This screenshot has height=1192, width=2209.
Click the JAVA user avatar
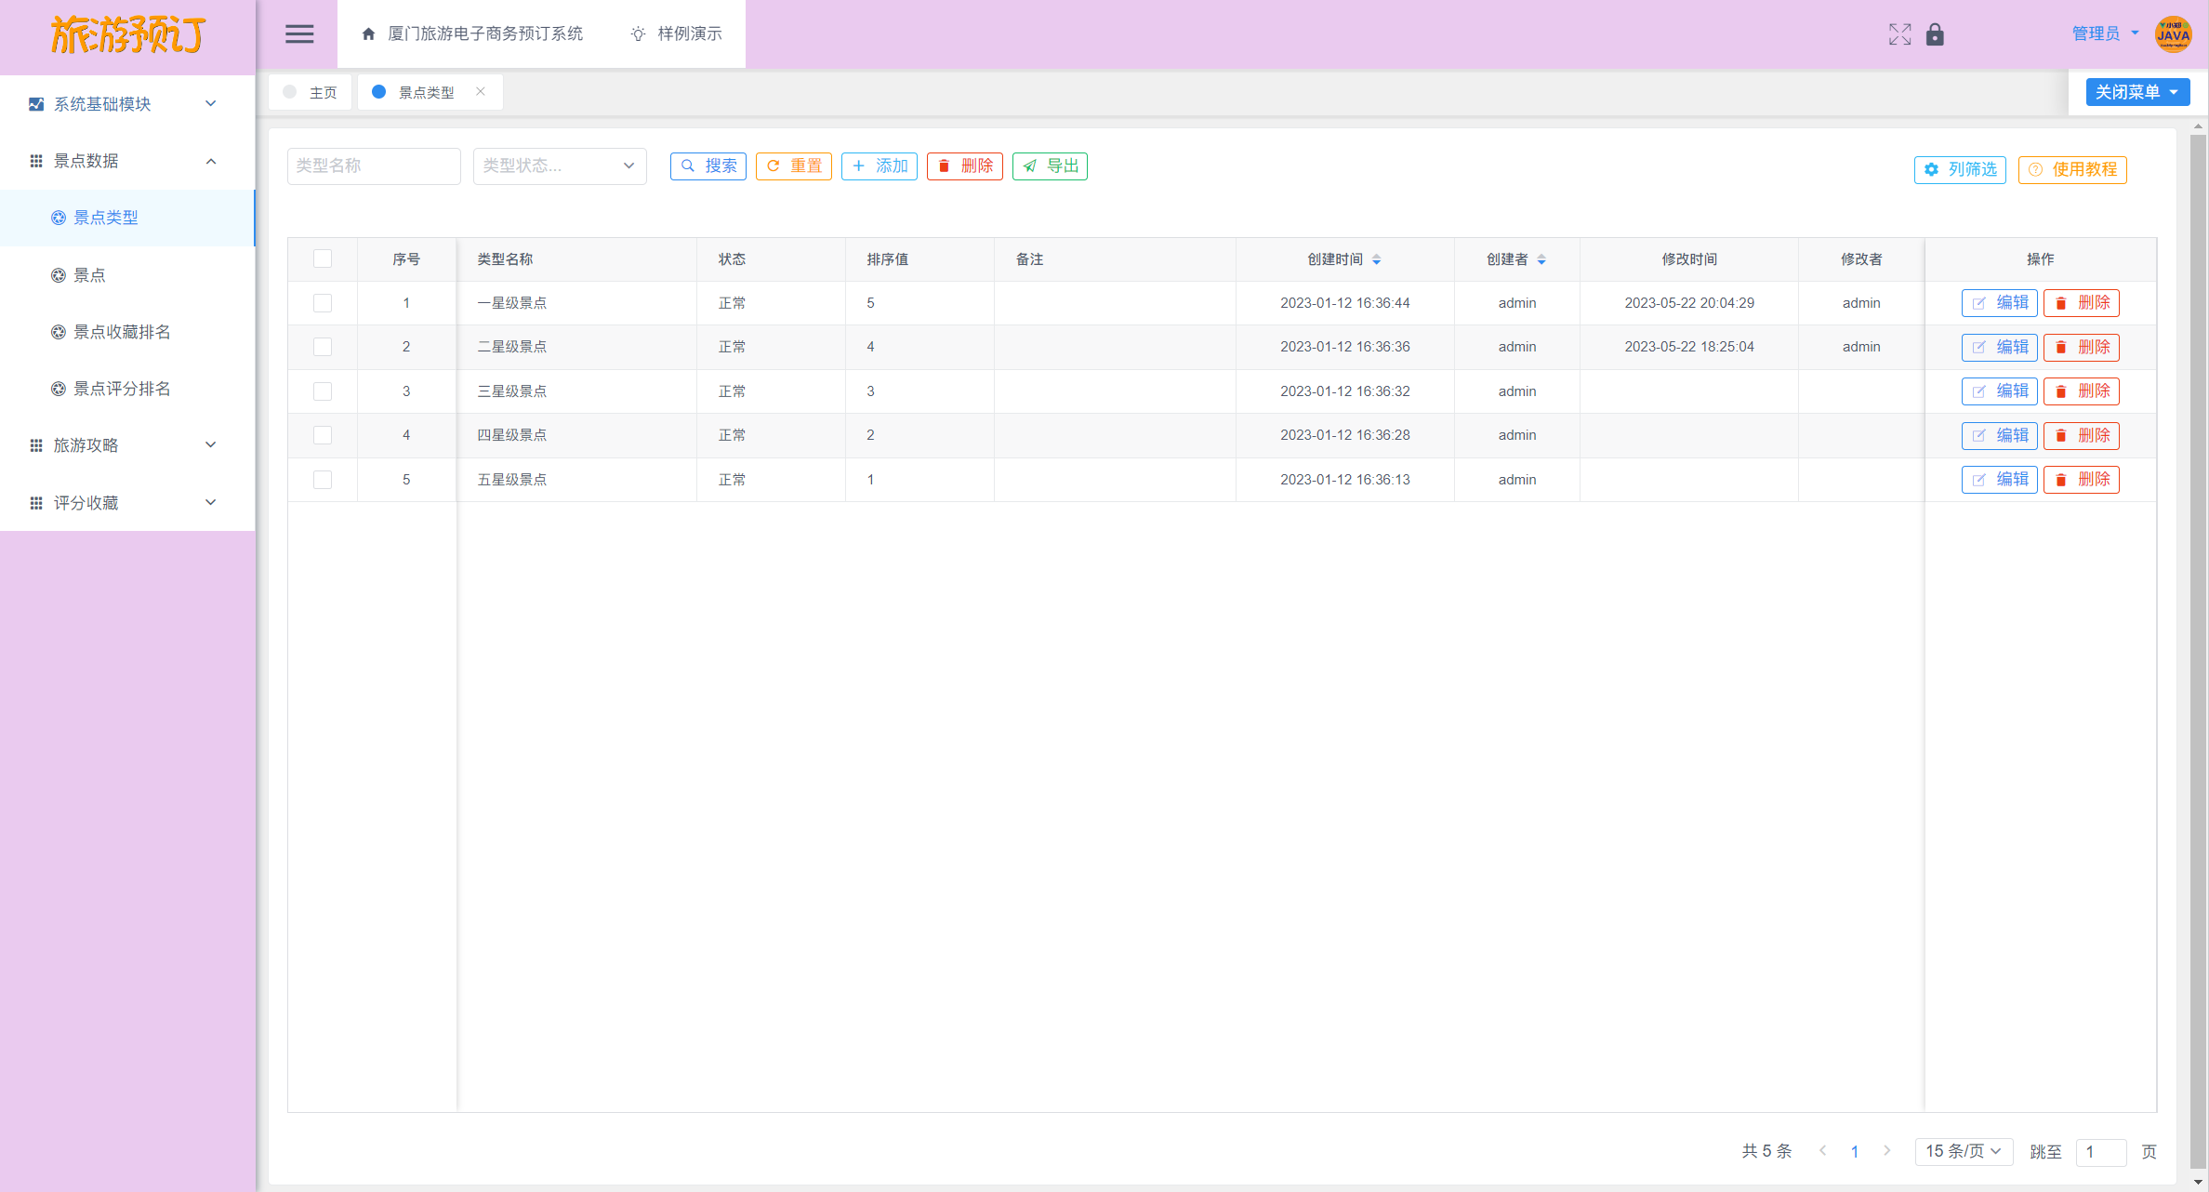click(2173, 34)
